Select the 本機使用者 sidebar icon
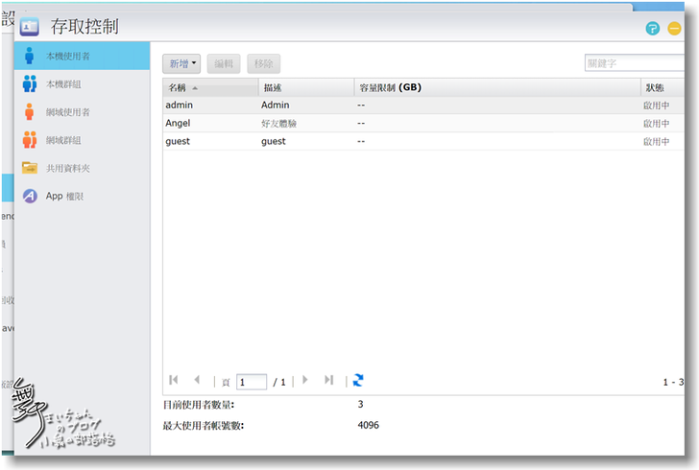This screenshot has width=699, height=470. coord(30,57)
